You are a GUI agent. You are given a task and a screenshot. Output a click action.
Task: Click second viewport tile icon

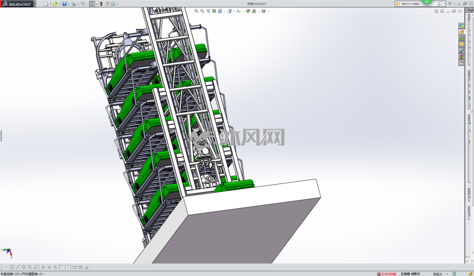click(442, 11)
